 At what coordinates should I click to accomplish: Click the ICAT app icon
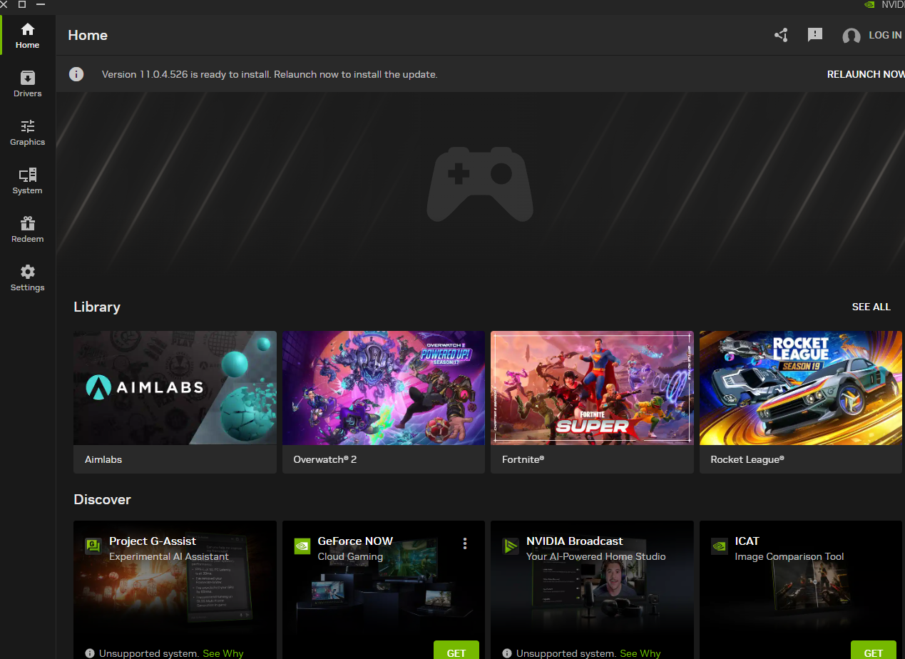coord(720,546)
